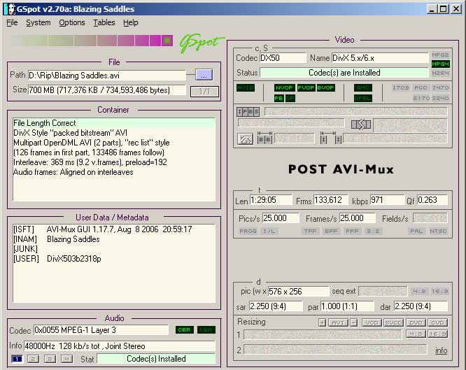The height and width of the screenshot is (370, 466).
Task: Toggle the NTSC indicator
Action: click(438, 232)
